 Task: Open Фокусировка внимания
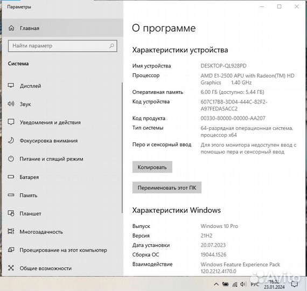click(62, 141)
